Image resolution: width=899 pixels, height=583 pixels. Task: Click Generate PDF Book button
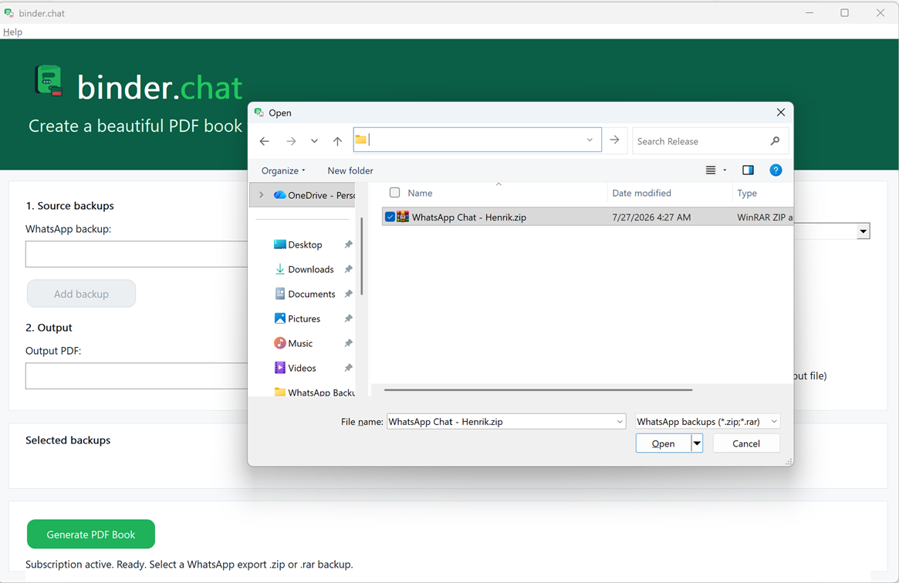point(91,534)
